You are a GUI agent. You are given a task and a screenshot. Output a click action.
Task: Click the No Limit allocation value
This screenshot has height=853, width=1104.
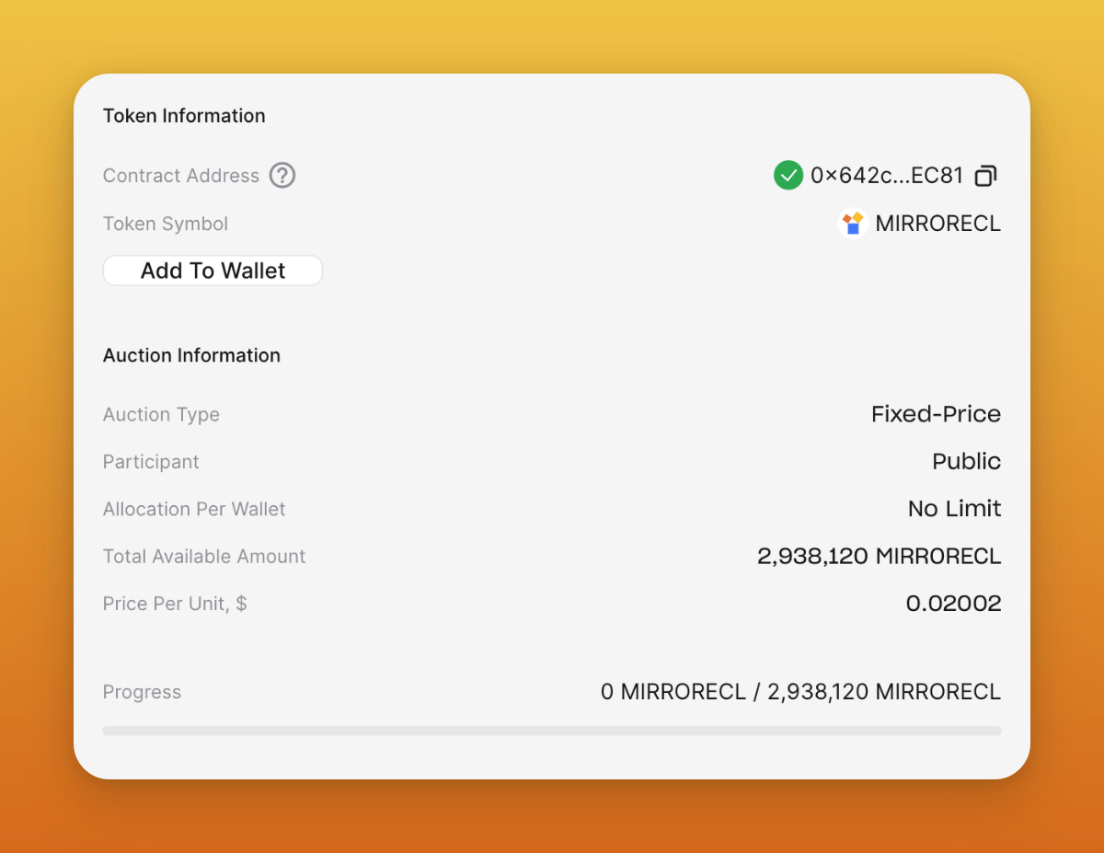click(x=954, y=509)
